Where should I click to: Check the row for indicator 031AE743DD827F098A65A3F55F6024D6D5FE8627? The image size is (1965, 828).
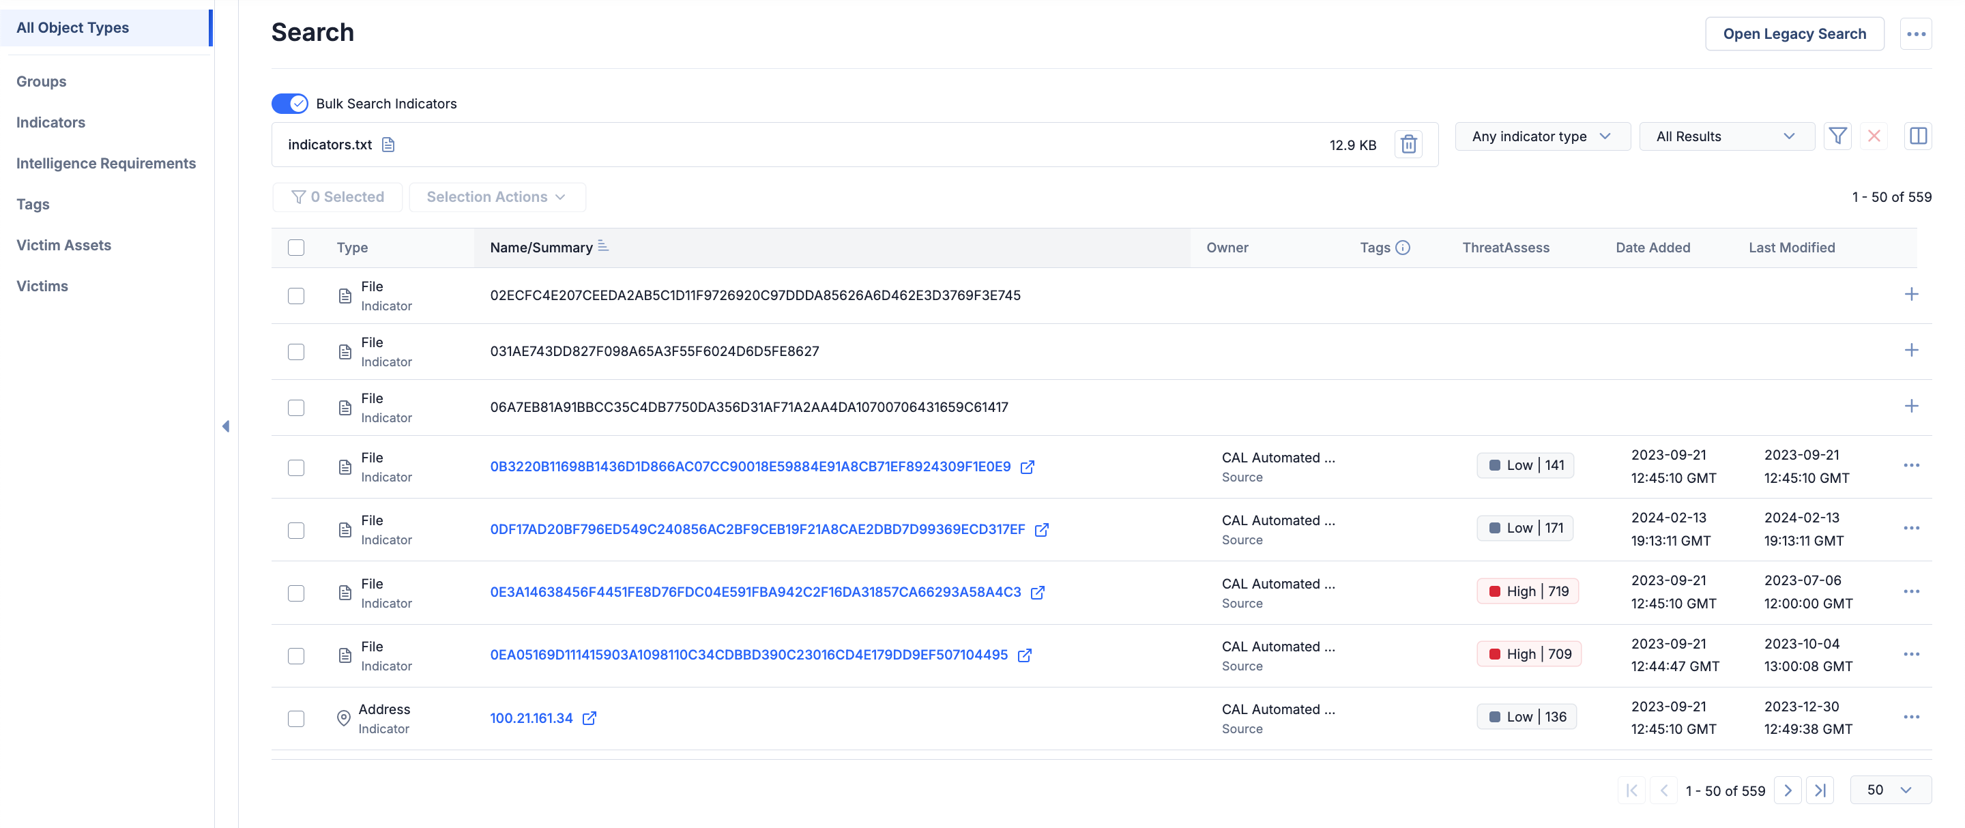[296, 351]
